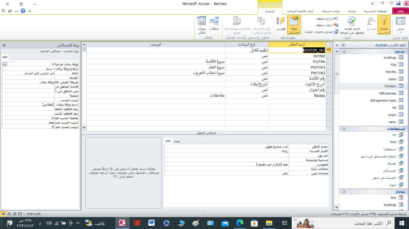
Task: Click the Save icon in quick access toolbar
Action: point(398,4)
